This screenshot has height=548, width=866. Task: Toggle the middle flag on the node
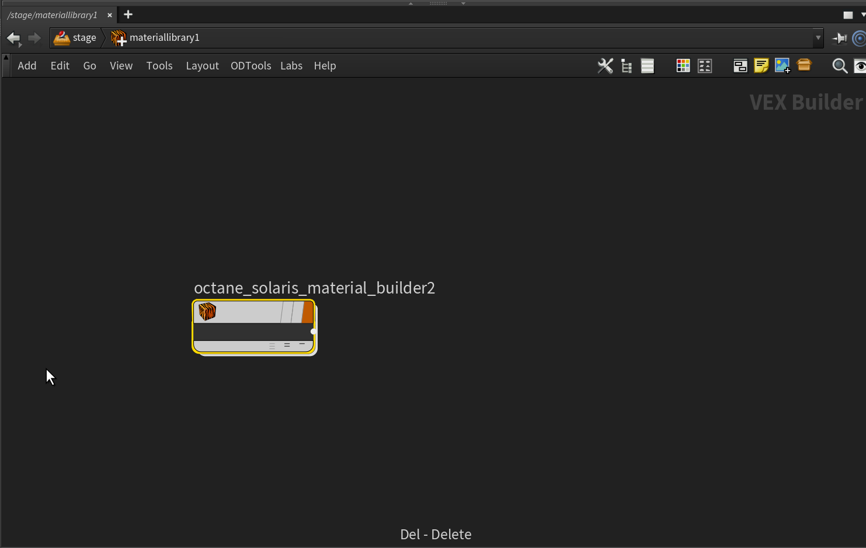tap(297, 312)
